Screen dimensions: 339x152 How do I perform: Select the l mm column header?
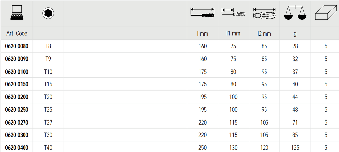[202, 33]
